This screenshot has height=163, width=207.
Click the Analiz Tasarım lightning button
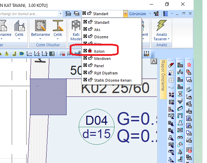(161, 30)
